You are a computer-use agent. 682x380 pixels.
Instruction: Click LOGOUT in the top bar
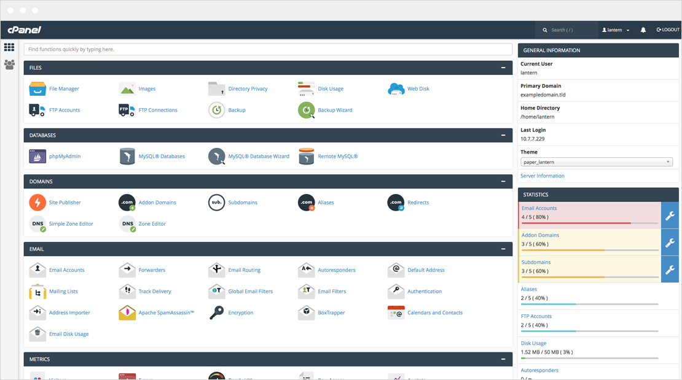[x=667, y=29]
